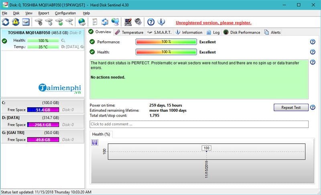Select the G: [GIAI TRI] partition entry
This screenshot has width=321, height=195.
pos(43,136)
